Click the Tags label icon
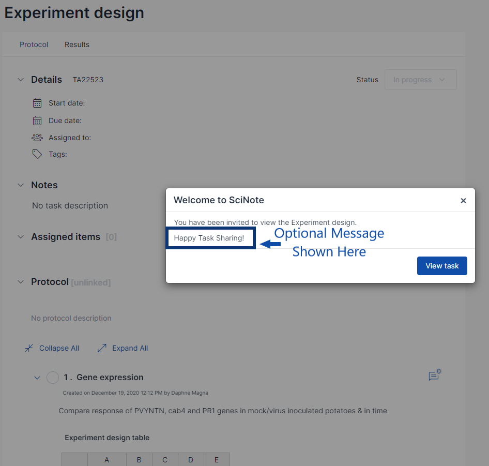Screen dimensions: 489x466 click(37, 154)
